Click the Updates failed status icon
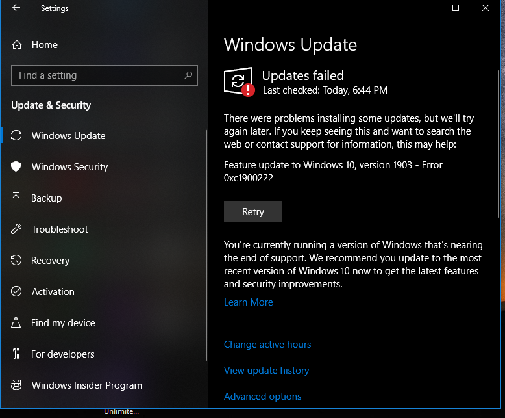The height and width of the screenshot is (418, 505). (x=239, y=82)
